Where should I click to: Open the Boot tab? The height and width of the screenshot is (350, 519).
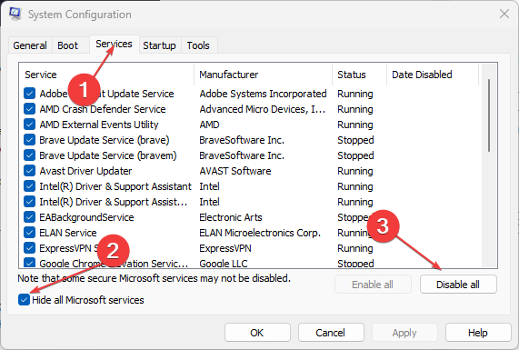68,45
